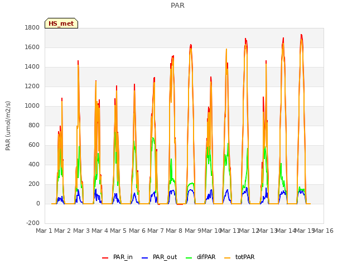Click the Mar 6 x-axis label
The height and width of the screenshot is (268, 357).
tap(137, 231)
